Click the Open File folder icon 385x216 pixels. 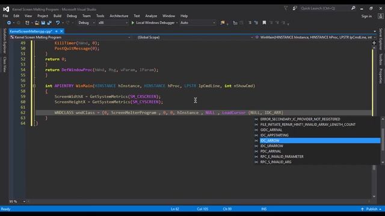tap(37, 23)
